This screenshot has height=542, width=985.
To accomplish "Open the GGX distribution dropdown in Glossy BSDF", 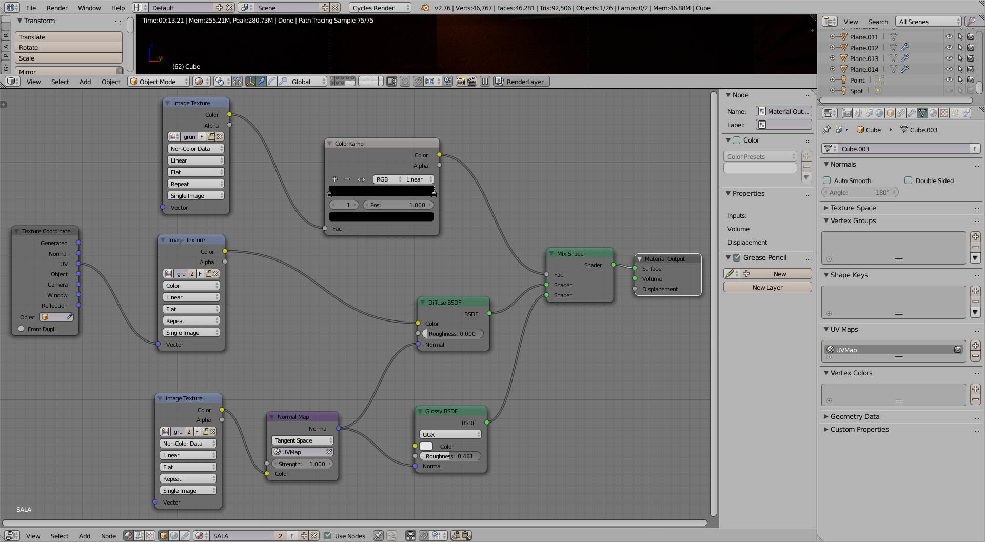I will (450, 434).
